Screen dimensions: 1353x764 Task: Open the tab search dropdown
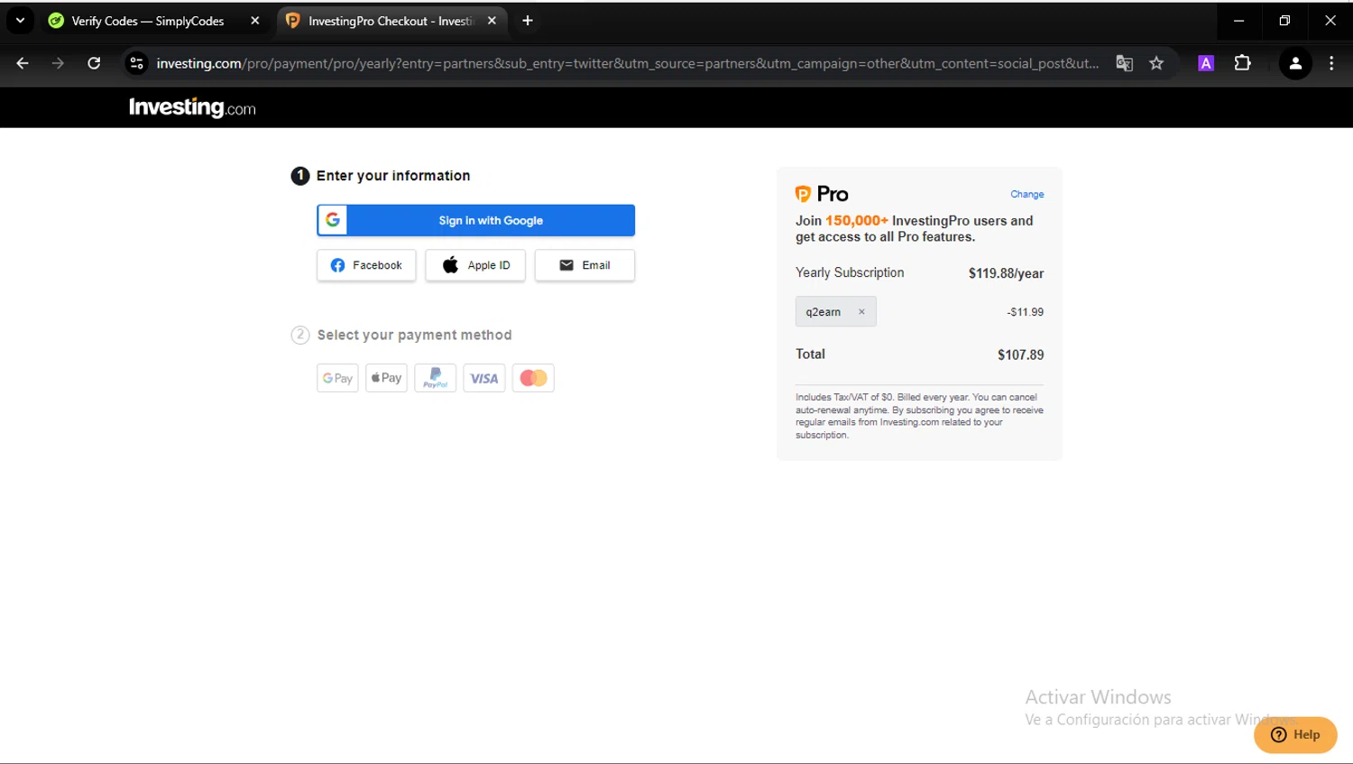pos(20,21)
